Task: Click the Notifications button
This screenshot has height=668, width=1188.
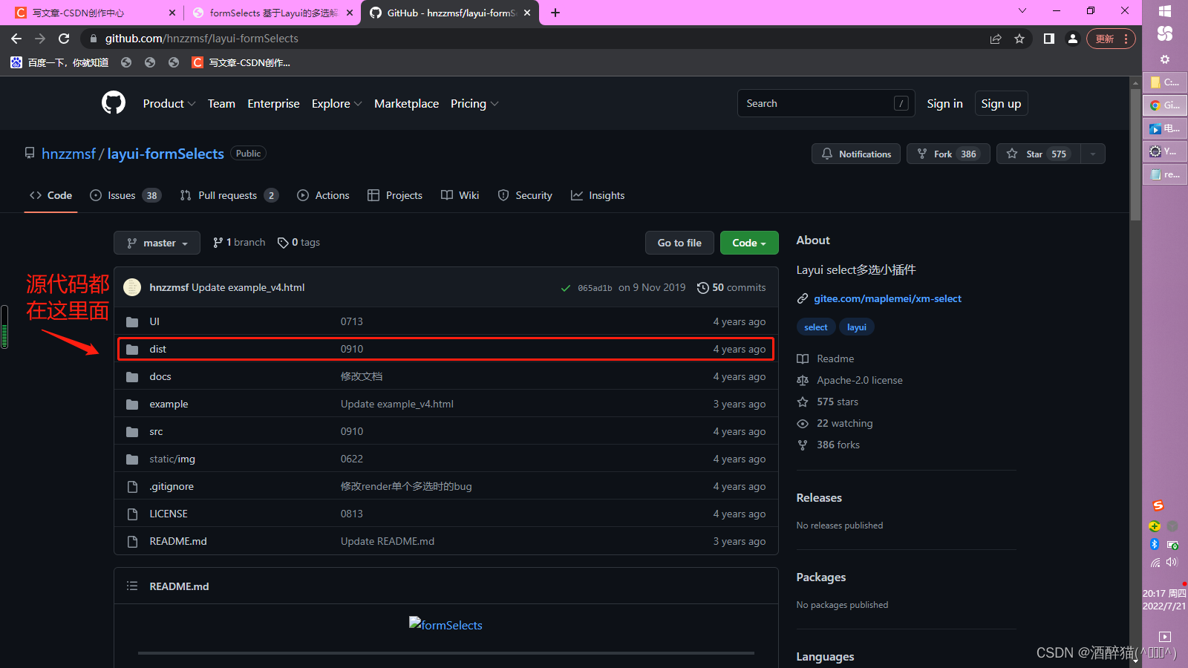Action: [856, 154]
